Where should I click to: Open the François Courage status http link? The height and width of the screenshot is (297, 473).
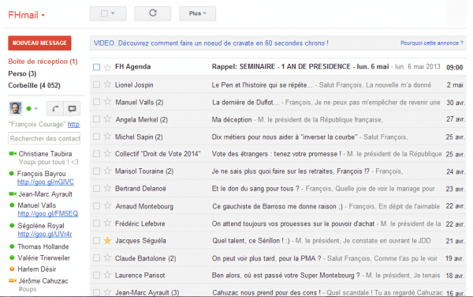[73, 124]
